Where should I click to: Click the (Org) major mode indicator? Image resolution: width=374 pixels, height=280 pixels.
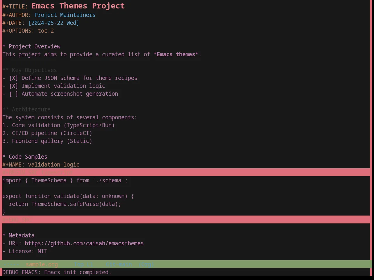(x=146, y=264)
